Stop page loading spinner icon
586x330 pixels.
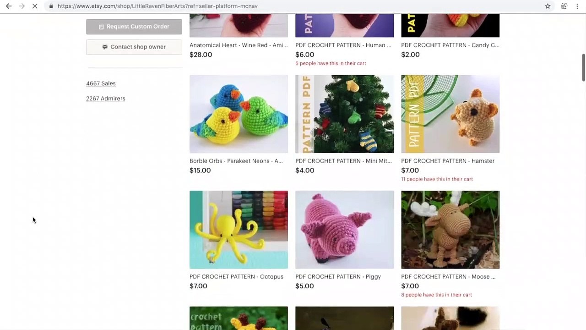[x=35, y=6]
